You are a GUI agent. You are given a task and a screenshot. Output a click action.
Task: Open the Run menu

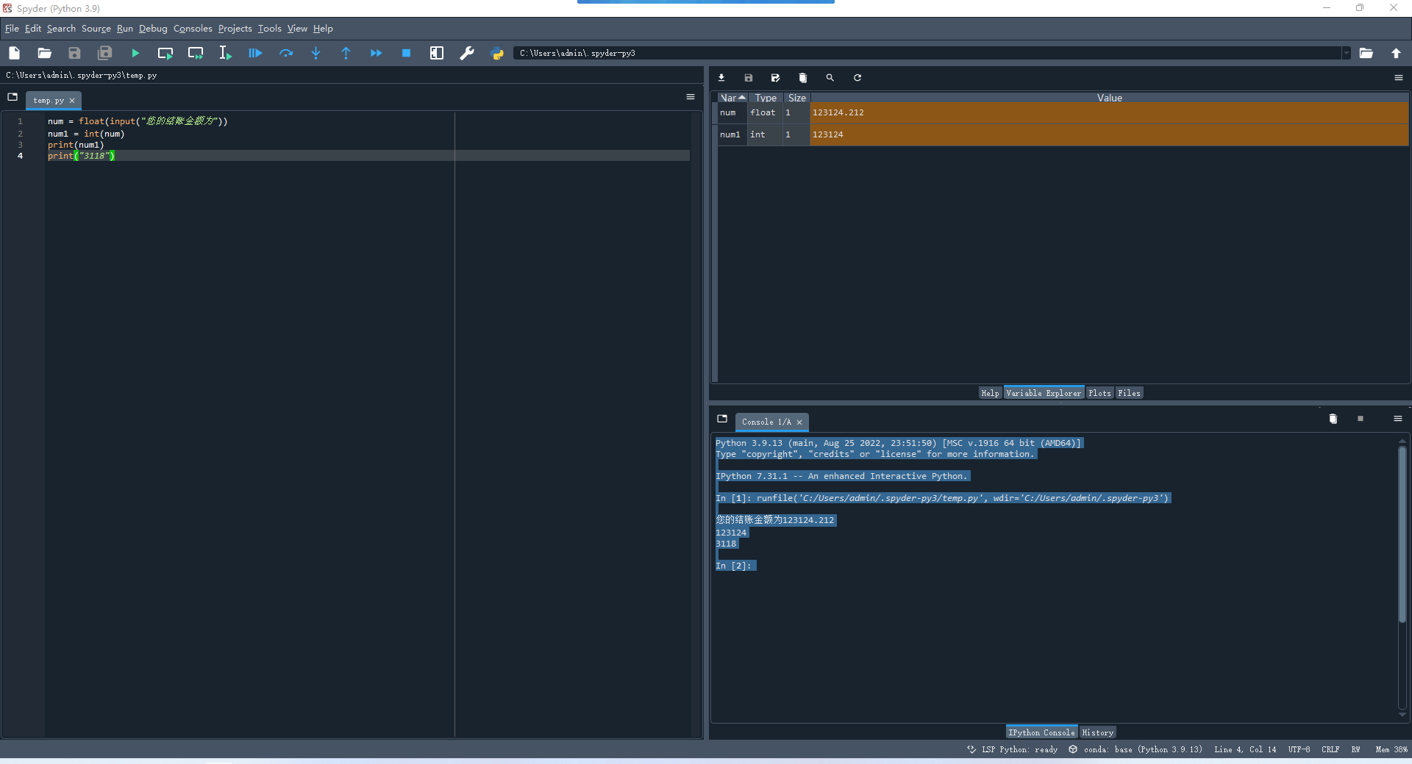[x=125, y=29]
